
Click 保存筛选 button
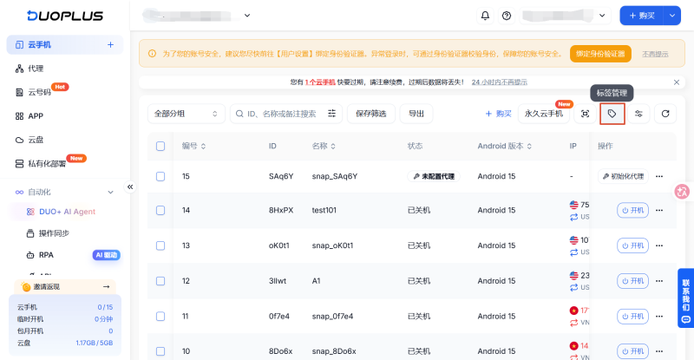click(x=371, y=114)
